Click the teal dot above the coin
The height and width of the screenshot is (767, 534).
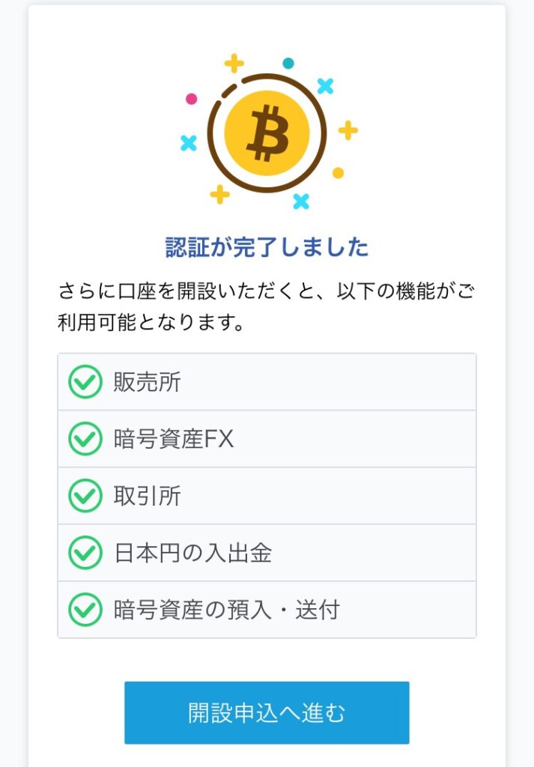(288, 63)
